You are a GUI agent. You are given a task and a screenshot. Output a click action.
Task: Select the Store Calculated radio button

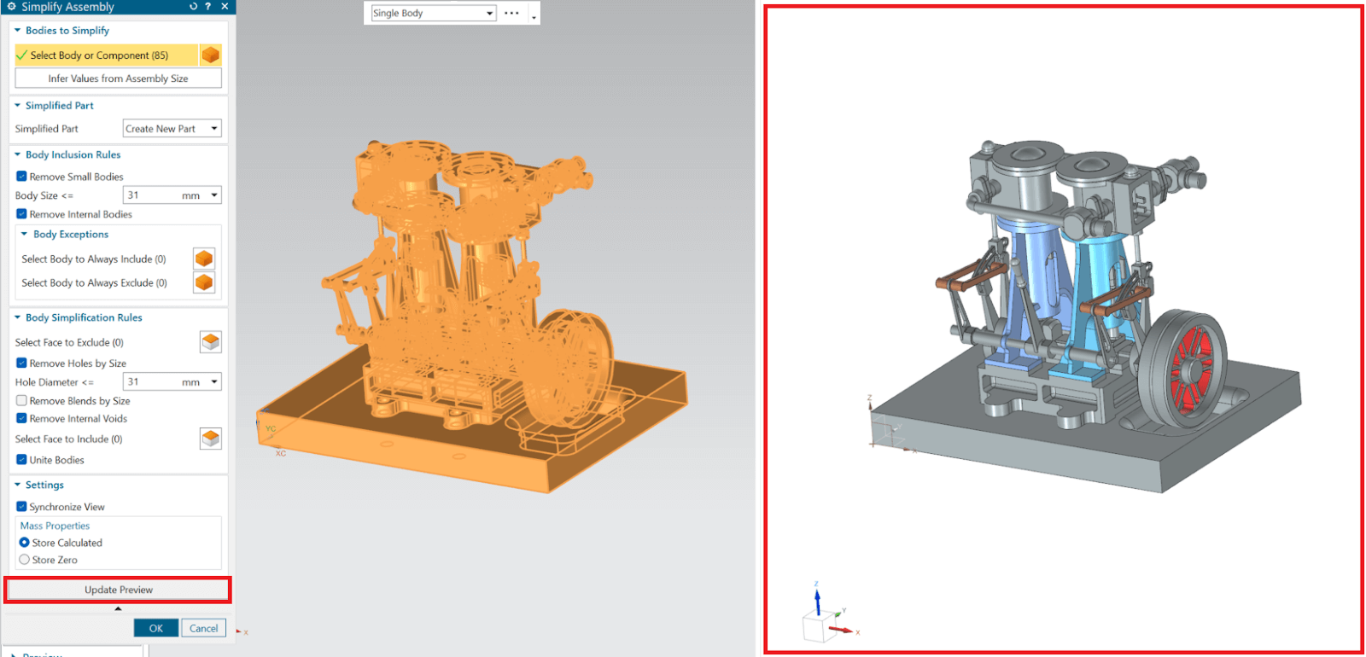24,543
